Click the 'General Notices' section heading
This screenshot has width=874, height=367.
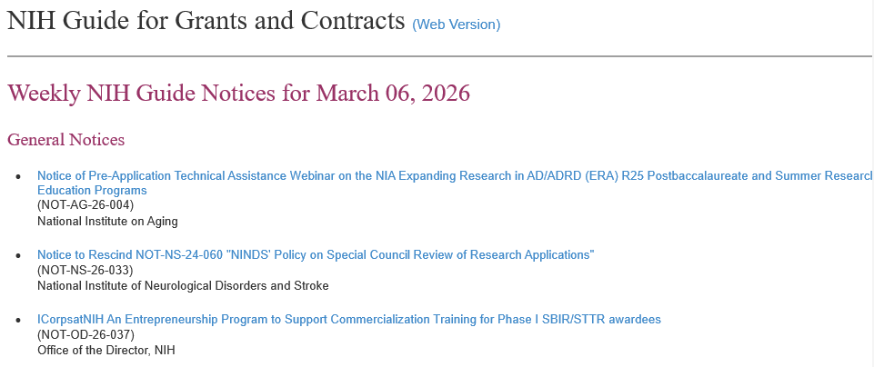65,140
